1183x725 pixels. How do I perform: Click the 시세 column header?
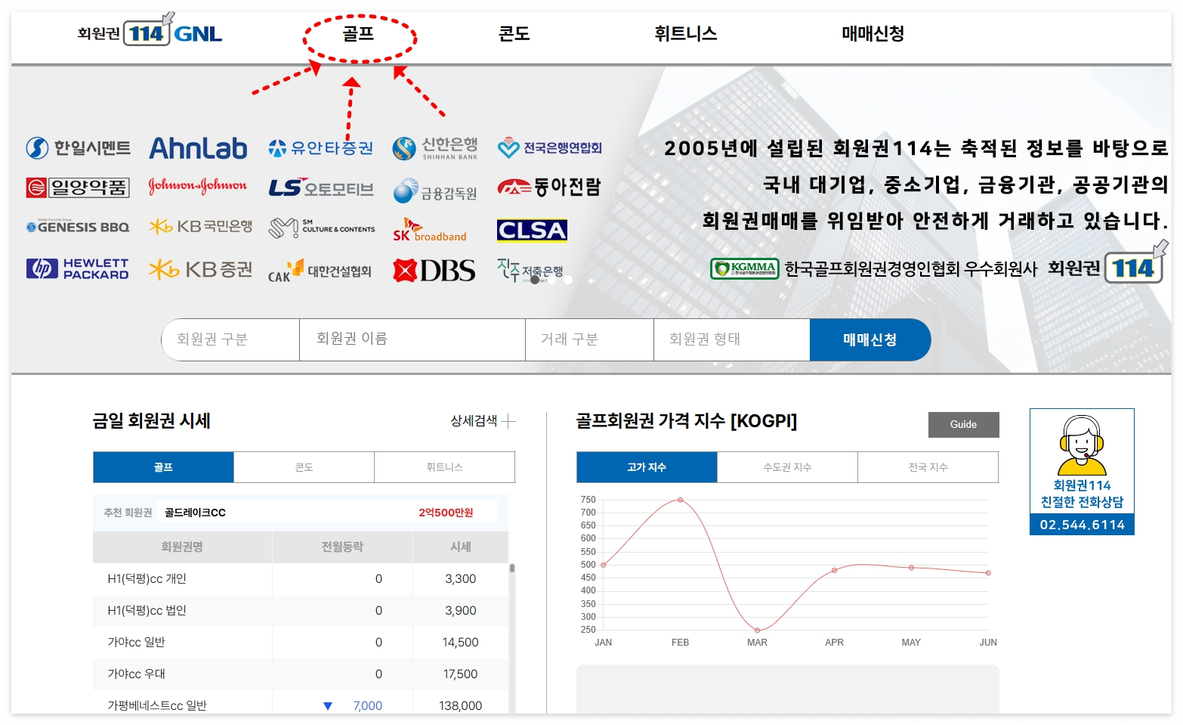coord(461,547)
